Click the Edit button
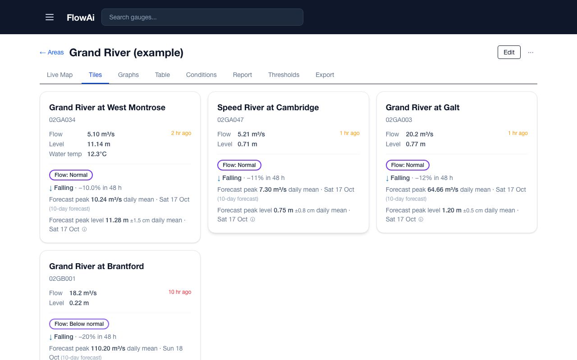 [509, 52]
